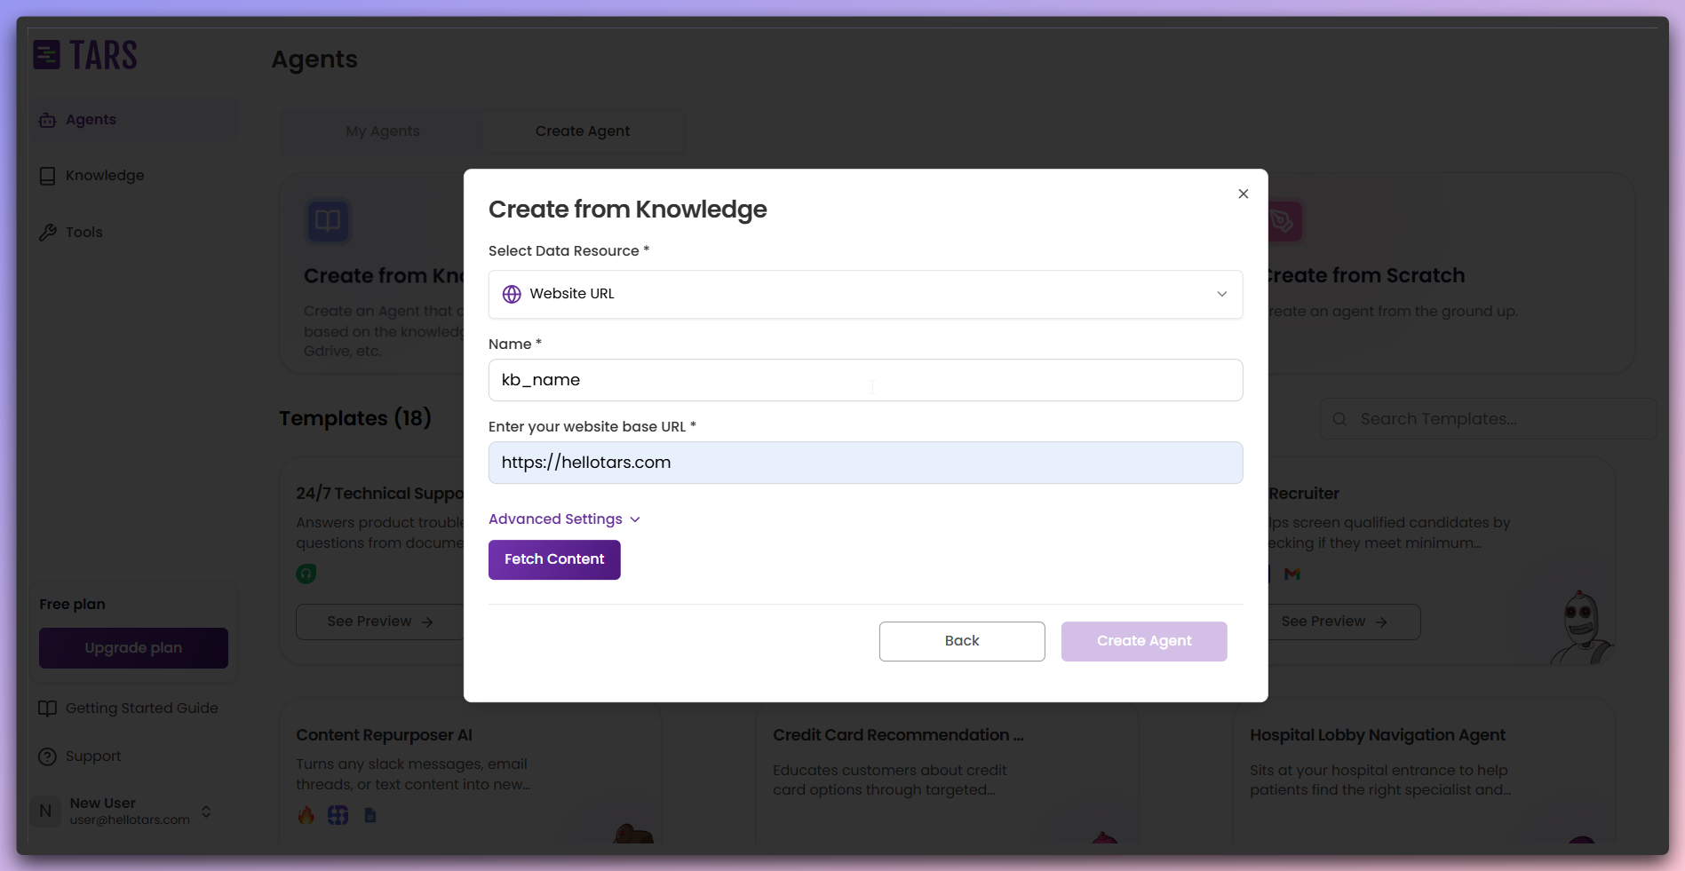Viewport: 1685px width, 871px height.
Task: Switch to the My Agents tab
Action: click(382, 131)
